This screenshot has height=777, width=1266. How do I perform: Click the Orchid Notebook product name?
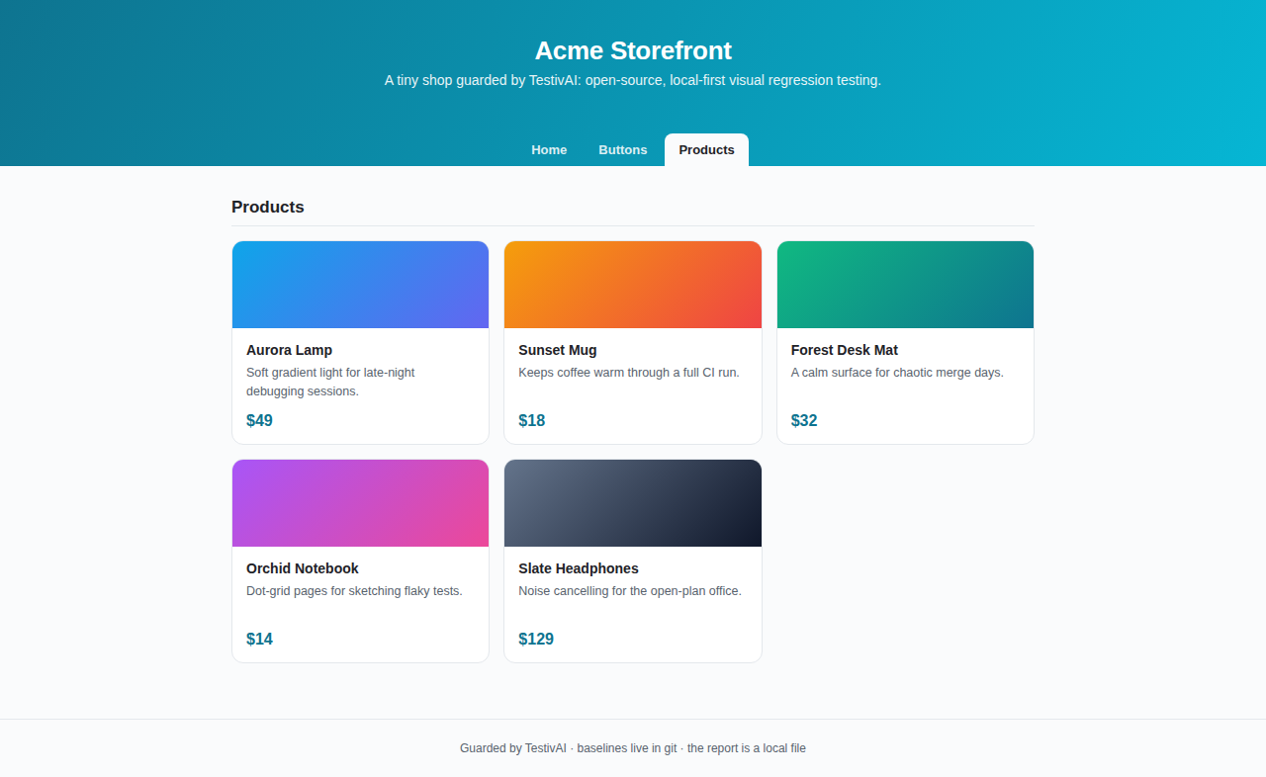[x=303, y=568]
